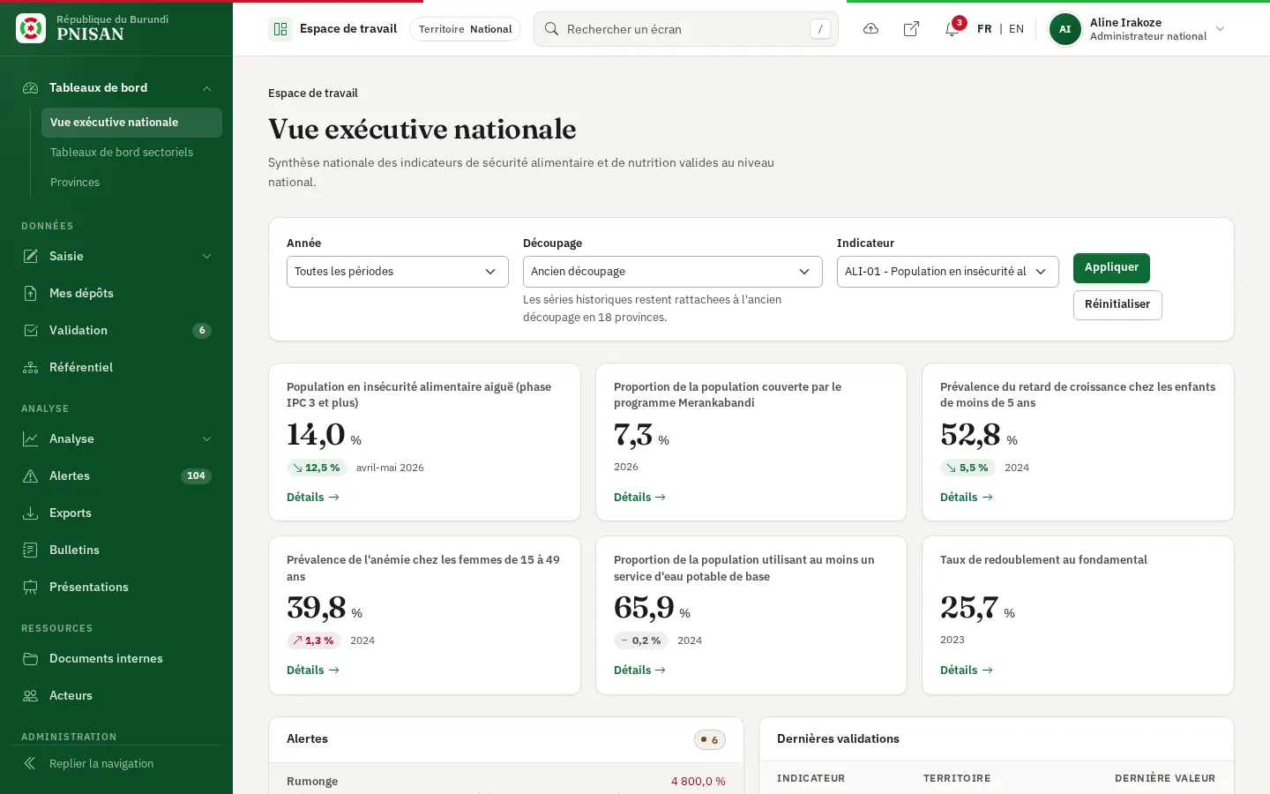This screenshot has height=794, width=1270.
Task: Open the Acteurs section
Action: (116, 695)
